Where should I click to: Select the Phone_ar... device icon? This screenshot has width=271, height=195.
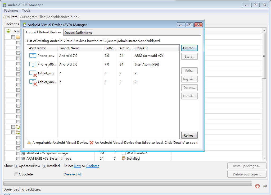pos(33,55)
